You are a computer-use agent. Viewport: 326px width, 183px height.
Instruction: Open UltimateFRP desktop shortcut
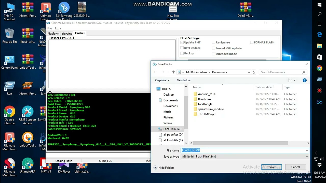(28, 165)
